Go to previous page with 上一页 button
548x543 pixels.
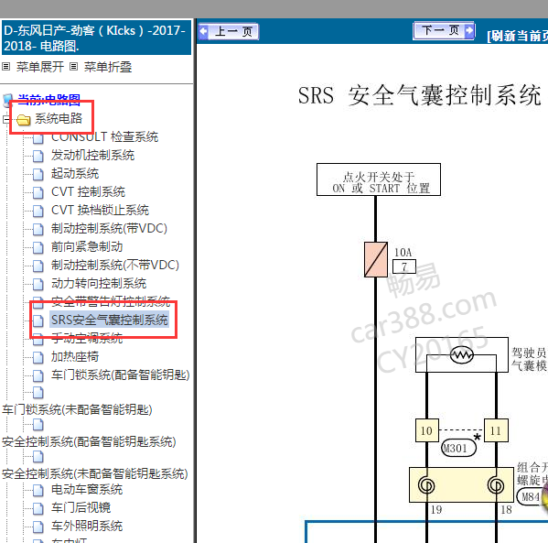click(229, 32)
